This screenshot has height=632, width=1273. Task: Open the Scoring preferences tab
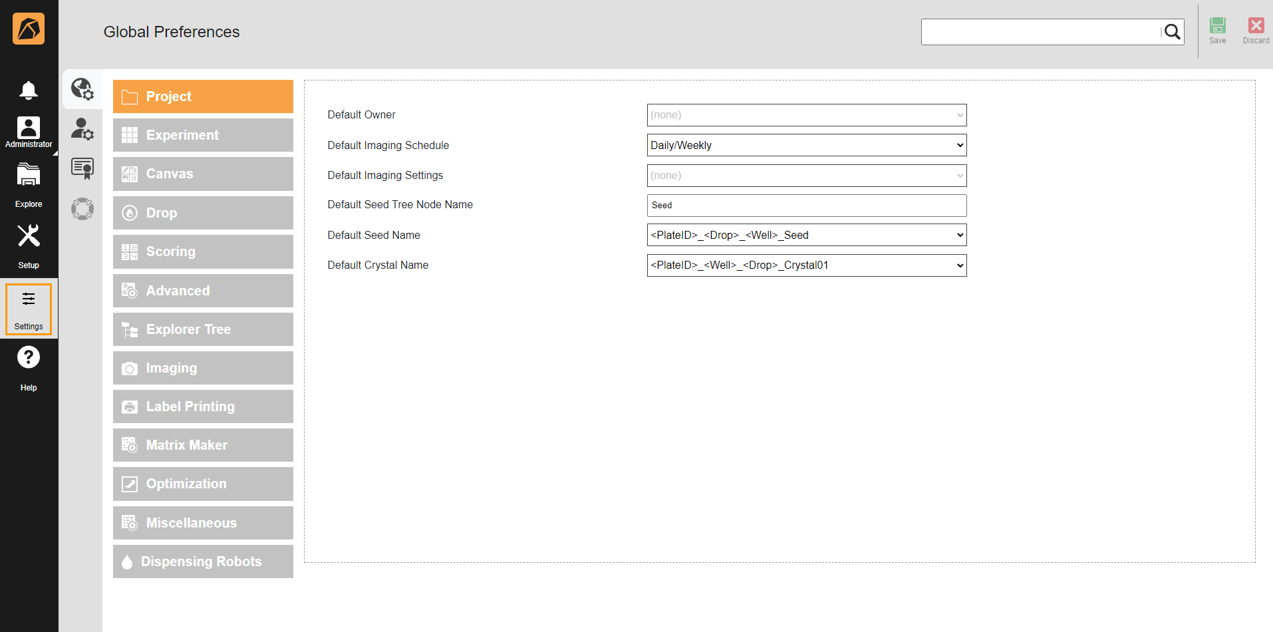tap(203, 251)
